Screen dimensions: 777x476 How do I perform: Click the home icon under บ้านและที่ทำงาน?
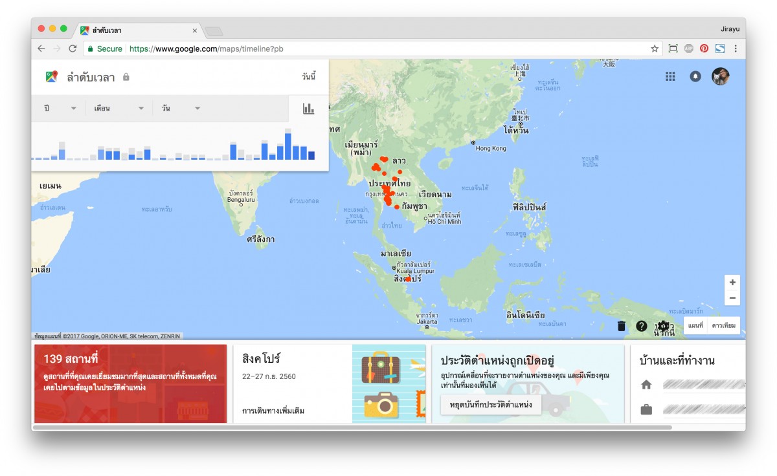click(646, 385)
